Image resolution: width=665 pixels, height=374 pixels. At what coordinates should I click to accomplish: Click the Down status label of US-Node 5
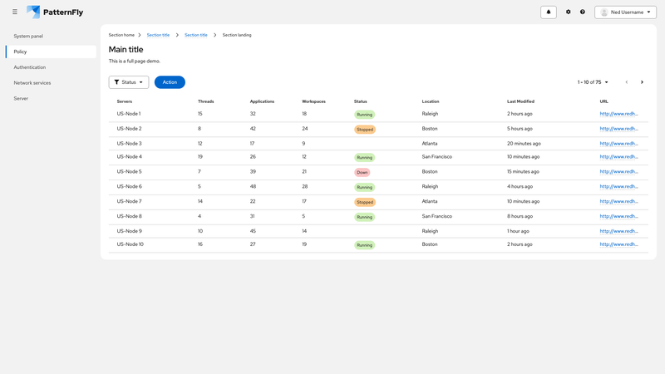[362, 172]
